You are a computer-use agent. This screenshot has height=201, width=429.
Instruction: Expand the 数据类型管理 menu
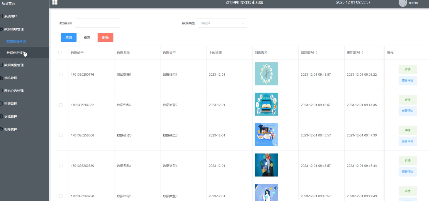pos(24,65)
